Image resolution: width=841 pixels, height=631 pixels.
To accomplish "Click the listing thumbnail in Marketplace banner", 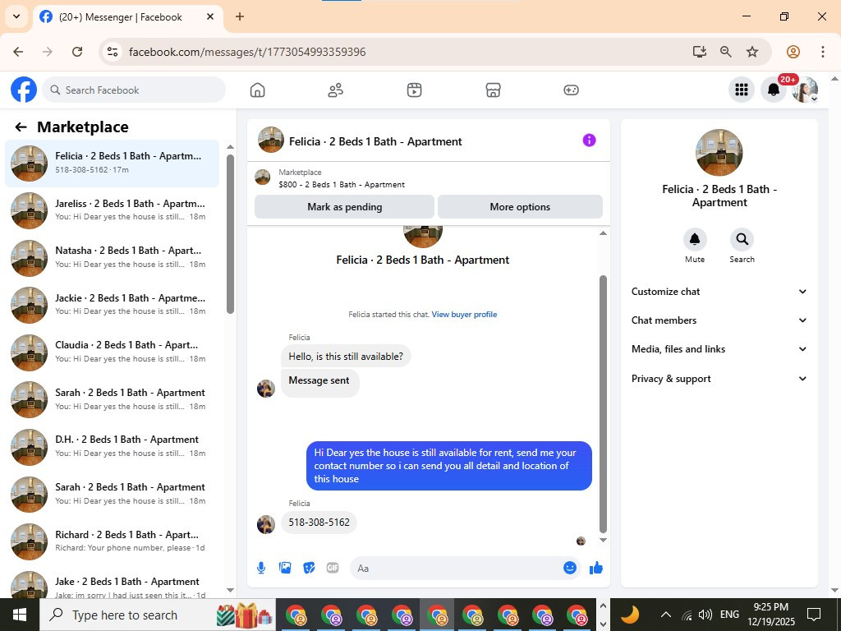I will (x=262, y=177).
